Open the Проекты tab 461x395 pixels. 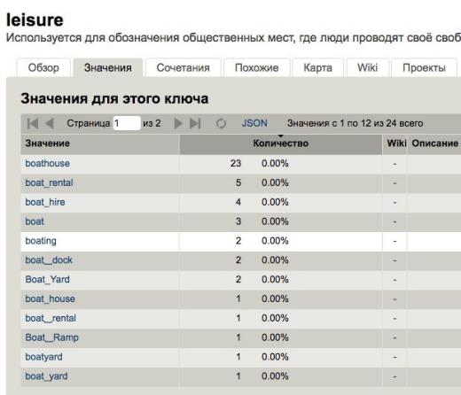coord(424,68)
